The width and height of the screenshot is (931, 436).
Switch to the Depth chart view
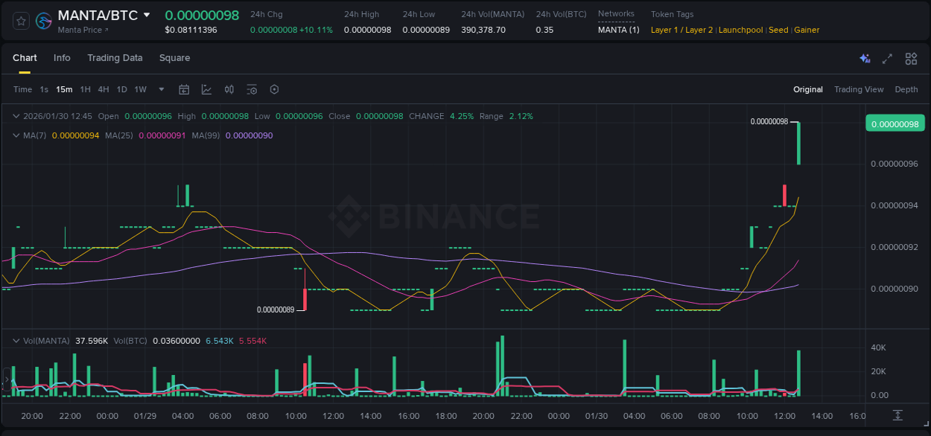pos(906,89)
